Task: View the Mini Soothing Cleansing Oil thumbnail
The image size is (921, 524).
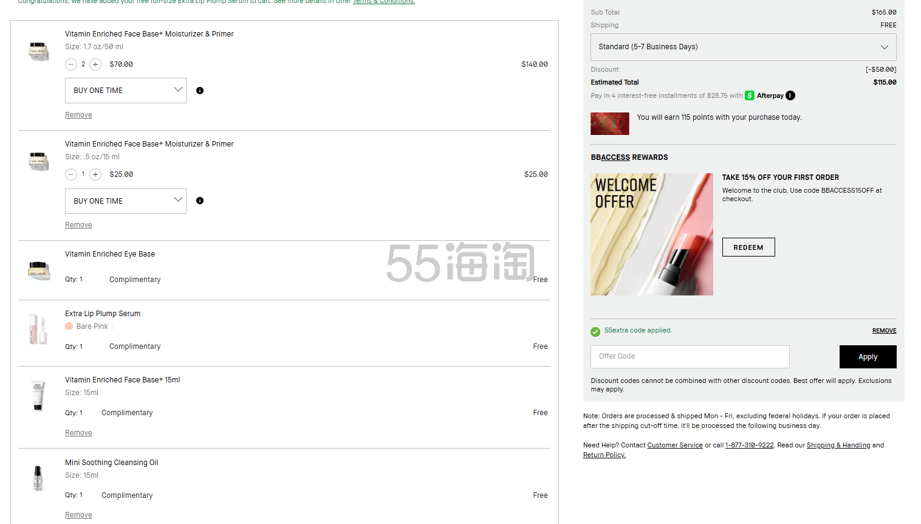Action: 38,478
